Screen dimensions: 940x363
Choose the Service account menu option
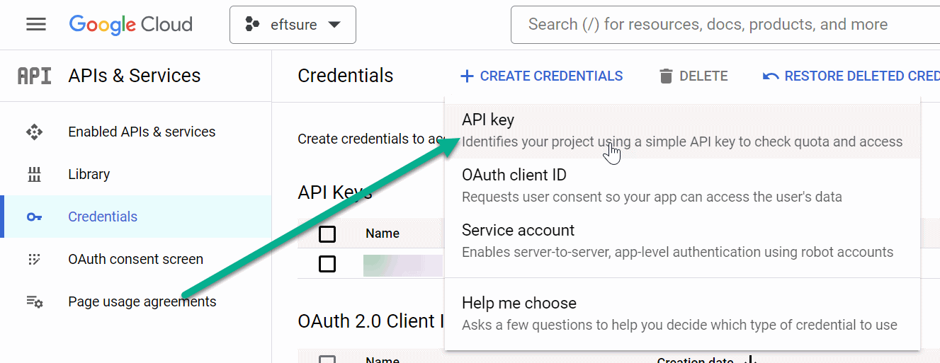pos(682,241)
